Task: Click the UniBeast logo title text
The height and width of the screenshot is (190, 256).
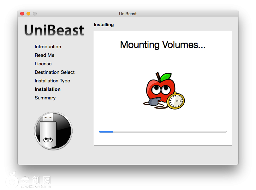Action: [54, 30]
